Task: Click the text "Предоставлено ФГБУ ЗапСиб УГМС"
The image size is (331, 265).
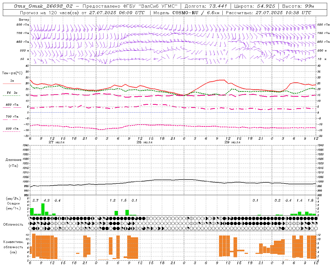Action: click(x=130, y=6)
